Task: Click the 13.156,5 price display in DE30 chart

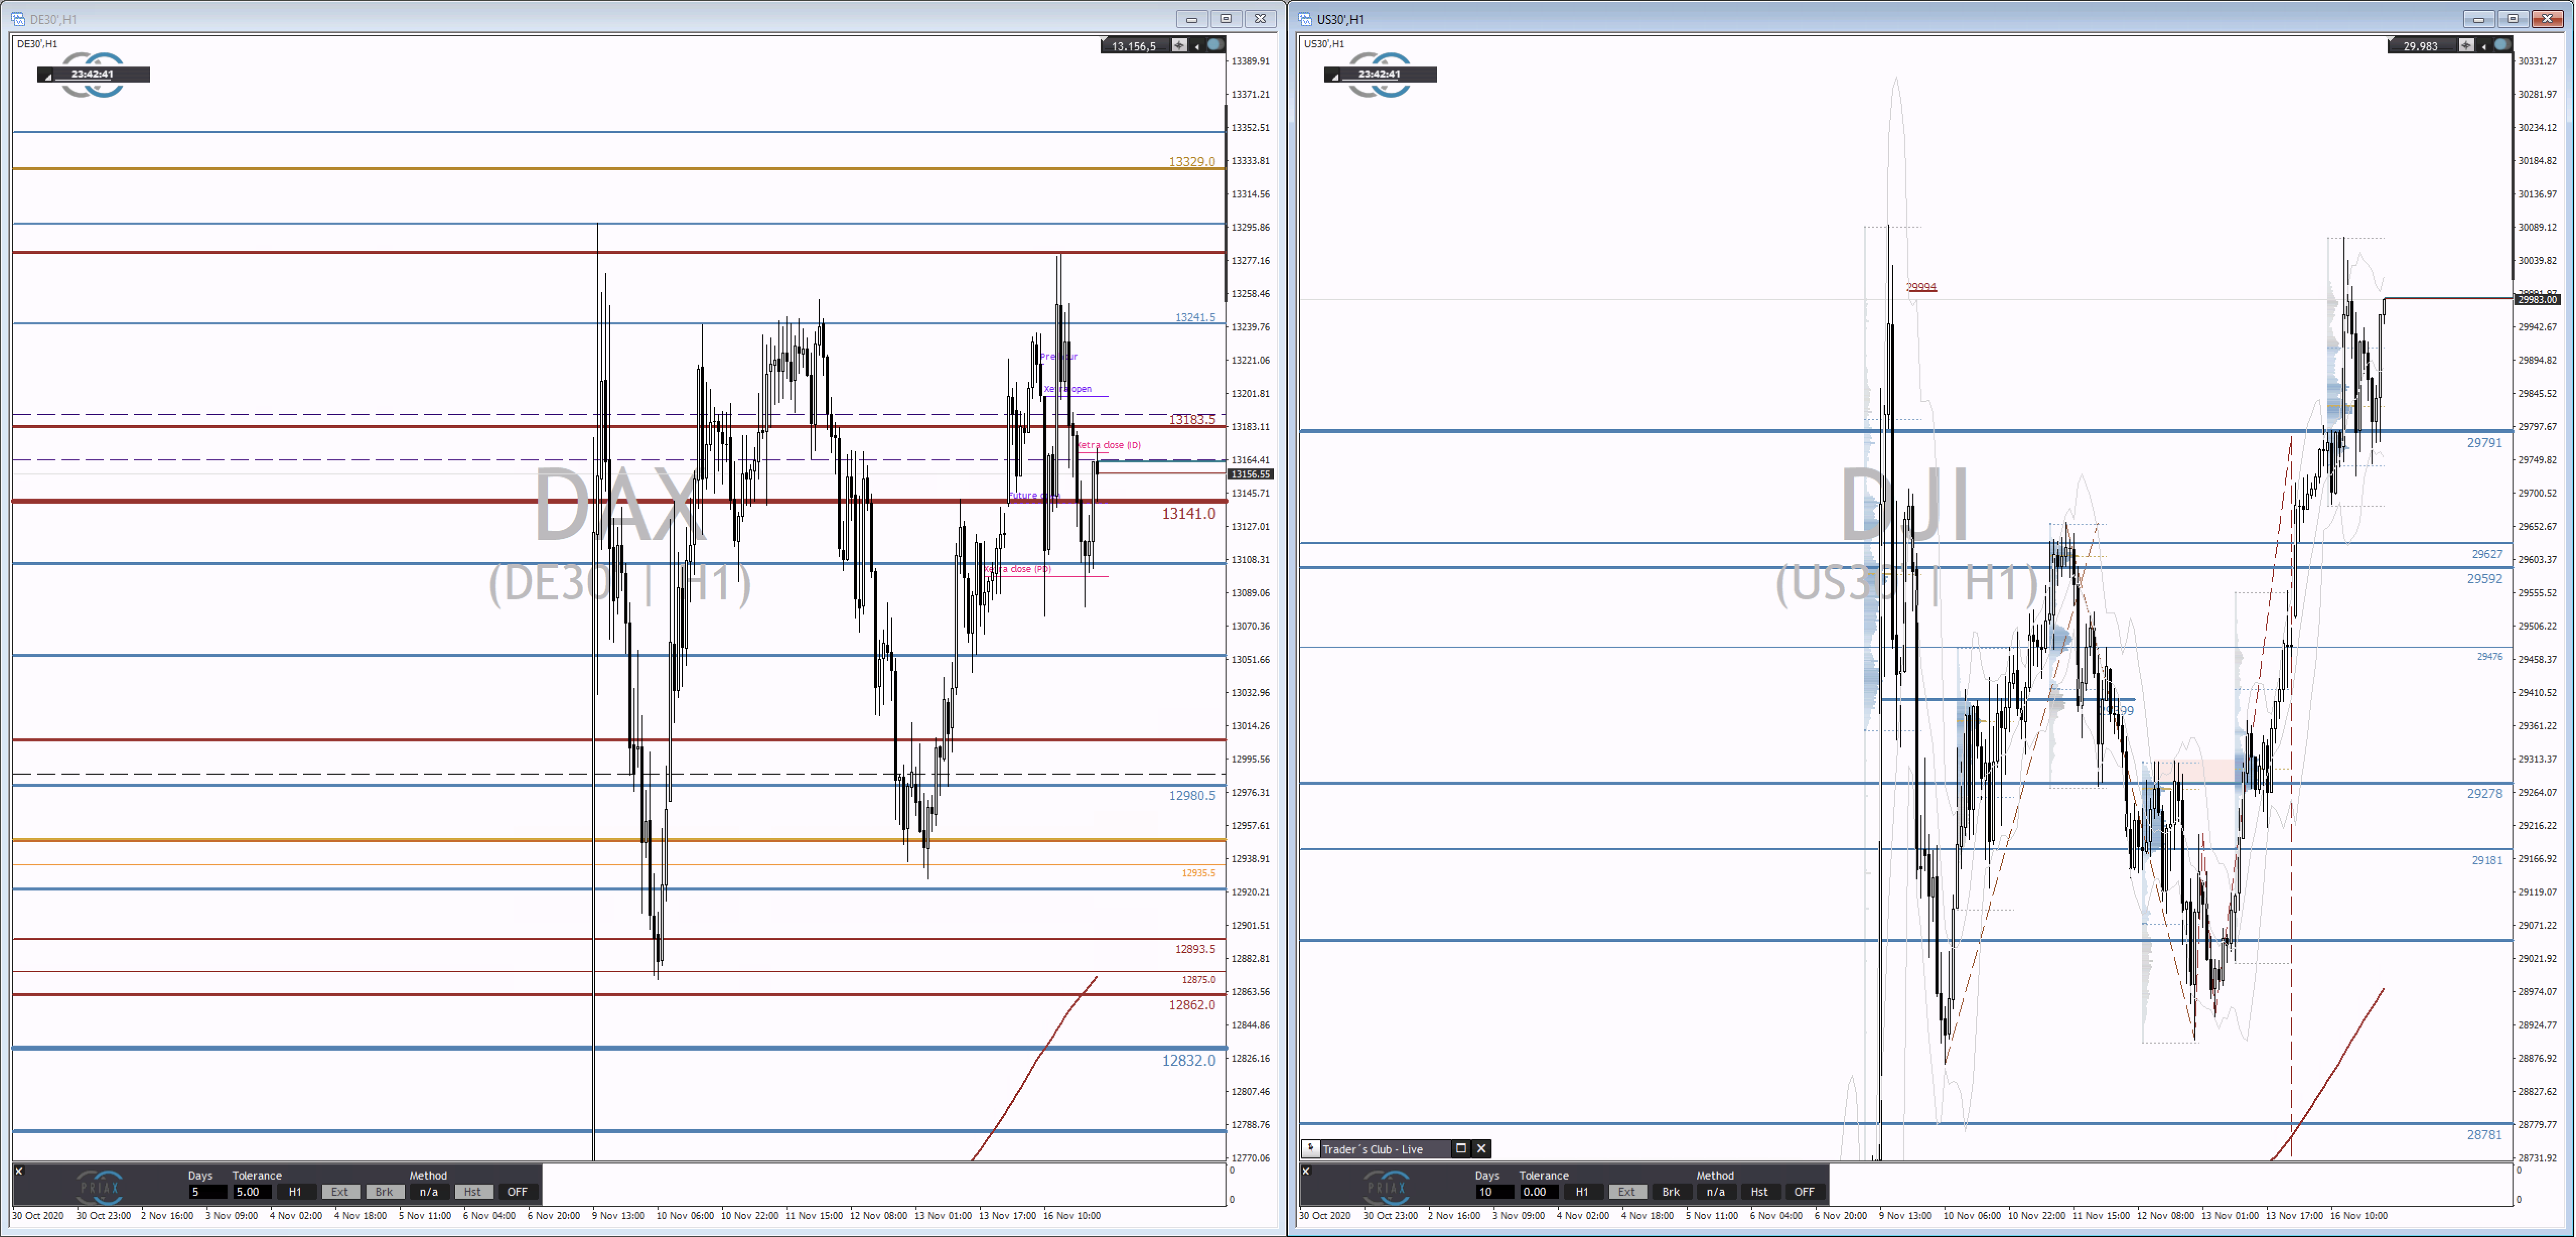Action: [1134, 46]
